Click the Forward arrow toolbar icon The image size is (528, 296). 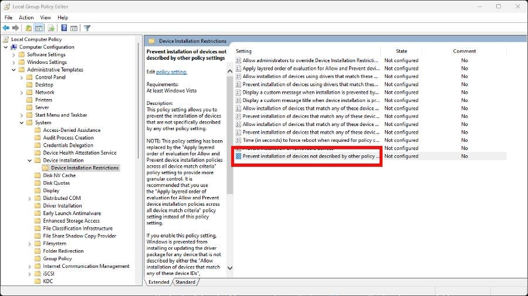[x=15, y=28]
